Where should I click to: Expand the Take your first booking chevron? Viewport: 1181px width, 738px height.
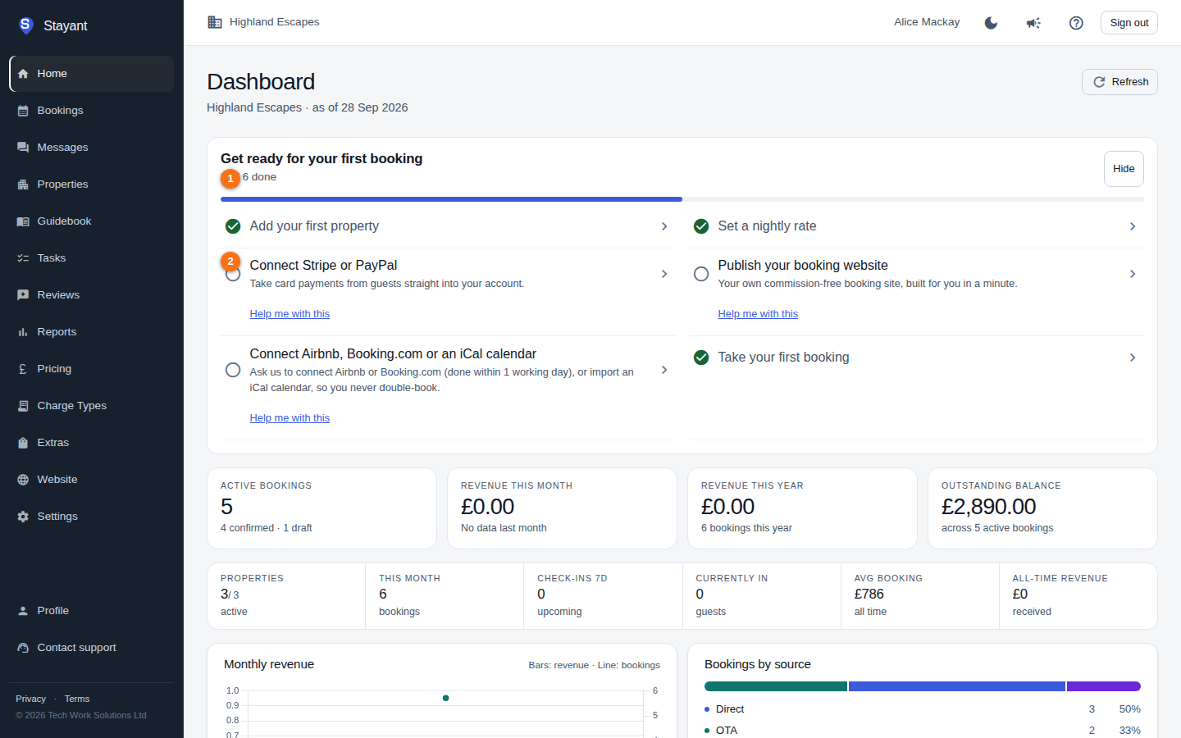tap(1133, 358)
